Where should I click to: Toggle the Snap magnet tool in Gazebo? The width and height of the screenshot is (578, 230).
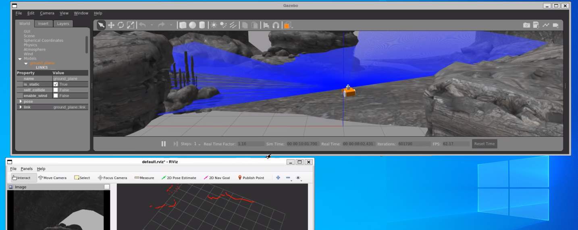[x=276, y=25]
